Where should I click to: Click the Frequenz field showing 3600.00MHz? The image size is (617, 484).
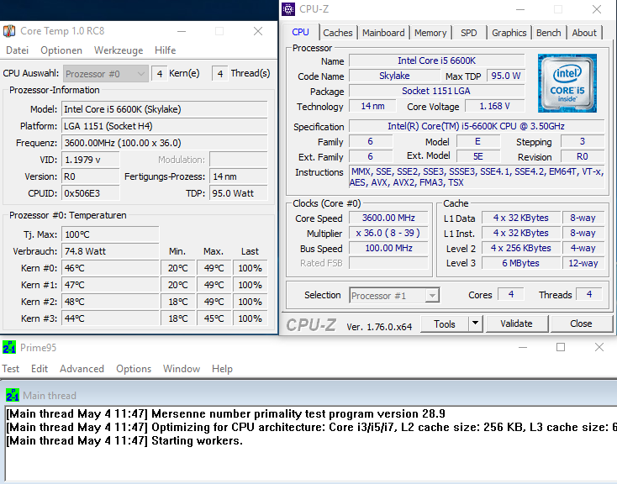tap(165, 143)
